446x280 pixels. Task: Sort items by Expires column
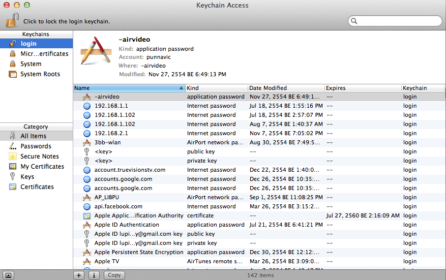pos(362,88)
